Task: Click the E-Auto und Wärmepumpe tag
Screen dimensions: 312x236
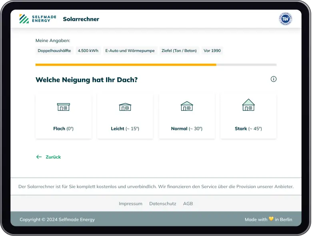Action: pyautogui.click(x=130, y=51)
